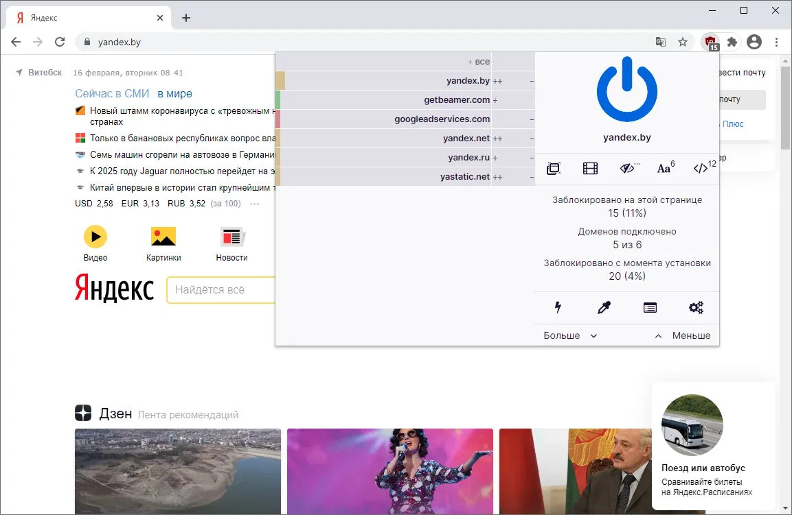The image size is (792, 515).
Task: Switch to в мире news tab
Action: point(174,93)
